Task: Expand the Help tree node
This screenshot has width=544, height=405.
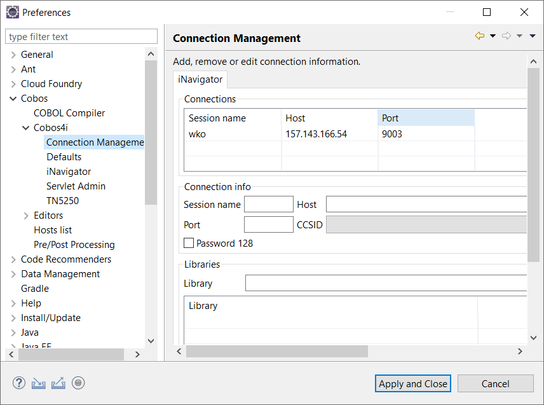Action: 13,303
